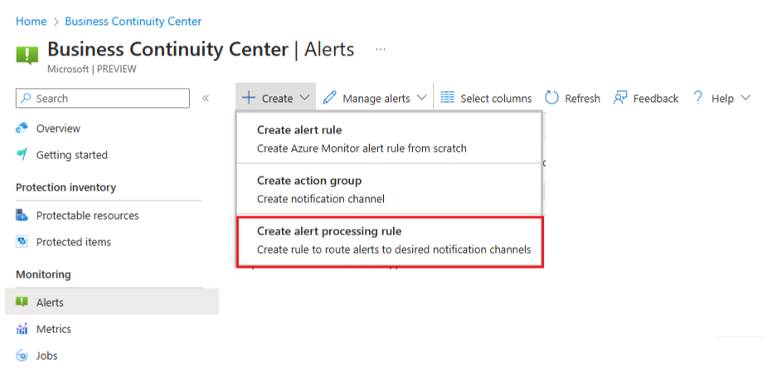Click the Business Continuity Center alert logo icon
The height and width of the screenshot is (368, 767).
pos(27,56)
